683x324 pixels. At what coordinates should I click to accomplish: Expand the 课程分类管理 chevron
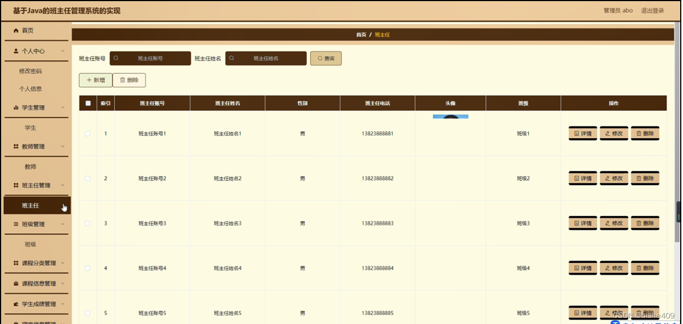click(62, 263)
